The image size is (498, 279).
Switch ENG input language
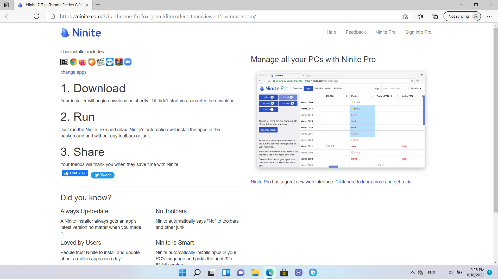point(431,273)
